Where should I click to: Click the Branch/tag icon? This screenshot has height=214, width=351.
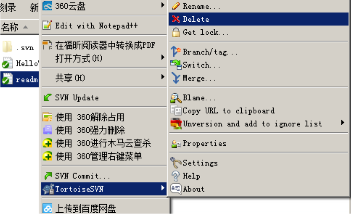176,51
